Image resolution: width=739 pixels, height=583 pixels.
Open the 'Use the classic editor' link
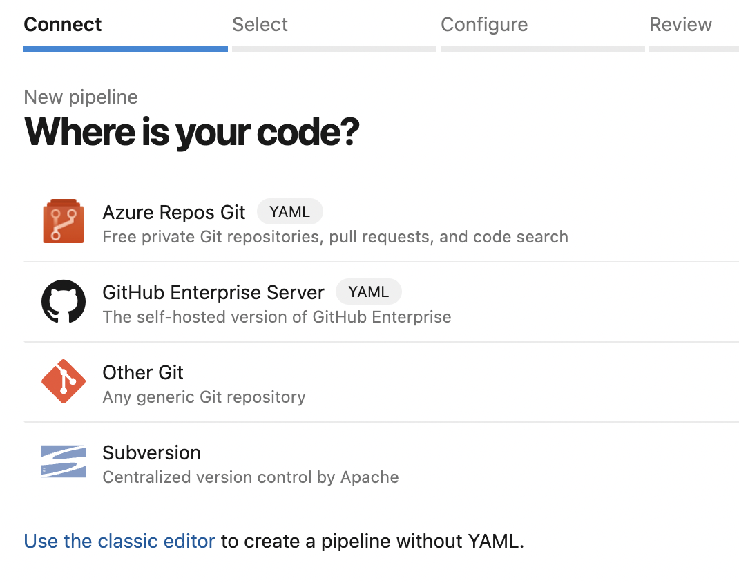click(119, 541)
